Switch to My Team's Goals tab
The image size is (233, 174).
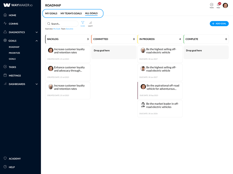pyautogui.click(x=71, y=13)
